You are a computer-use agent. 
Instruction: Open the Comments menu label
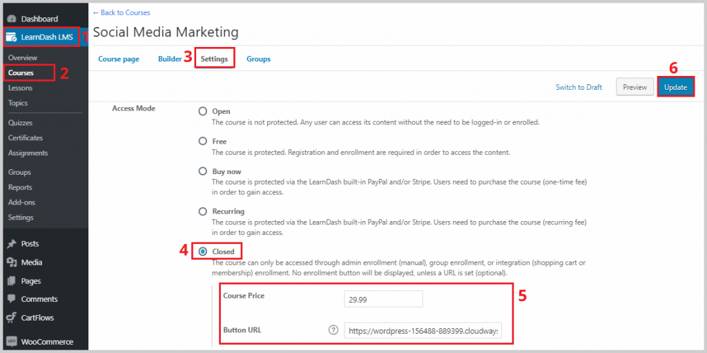[39, 299]
